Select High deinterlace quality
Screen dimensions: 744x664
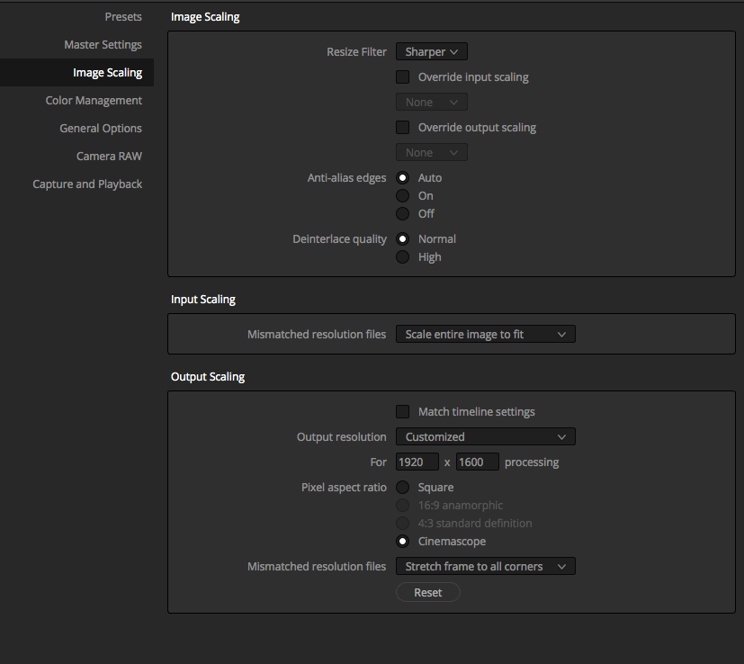coord(402,256)
